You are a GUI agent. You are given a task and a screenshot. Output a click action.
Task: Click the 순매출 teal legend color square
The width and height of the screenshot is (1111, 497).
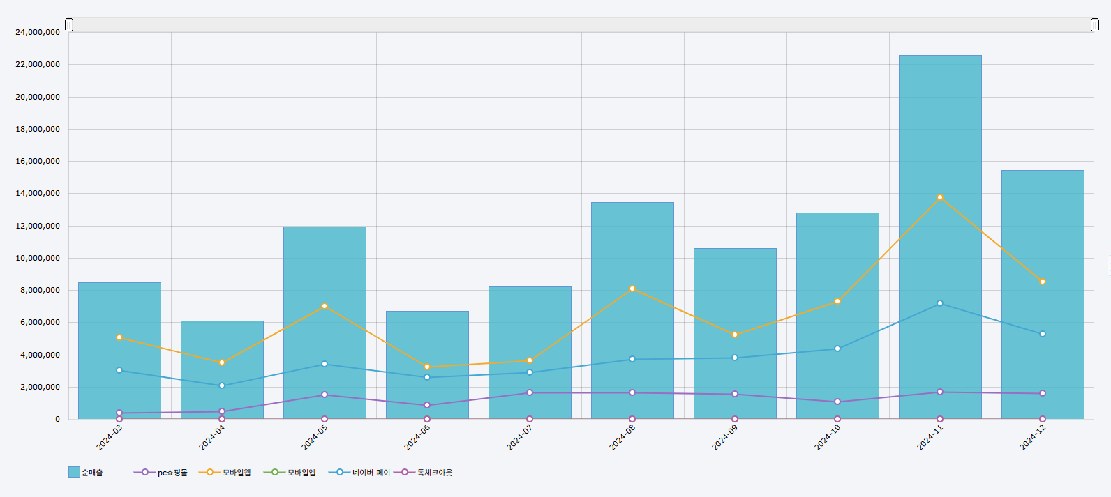[74, 473]
